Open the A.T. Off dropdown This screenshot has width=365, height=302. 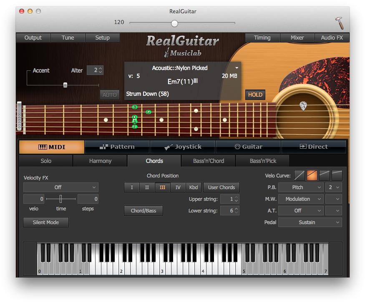click(x=301, y=211)
